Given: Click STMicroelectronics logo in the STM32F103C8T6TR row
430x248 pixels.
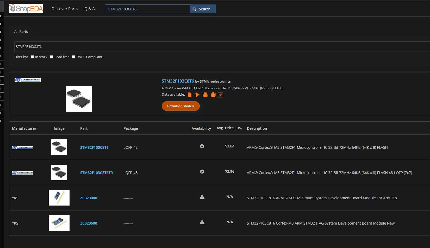Looking at the screenshot, I should 22,173.
